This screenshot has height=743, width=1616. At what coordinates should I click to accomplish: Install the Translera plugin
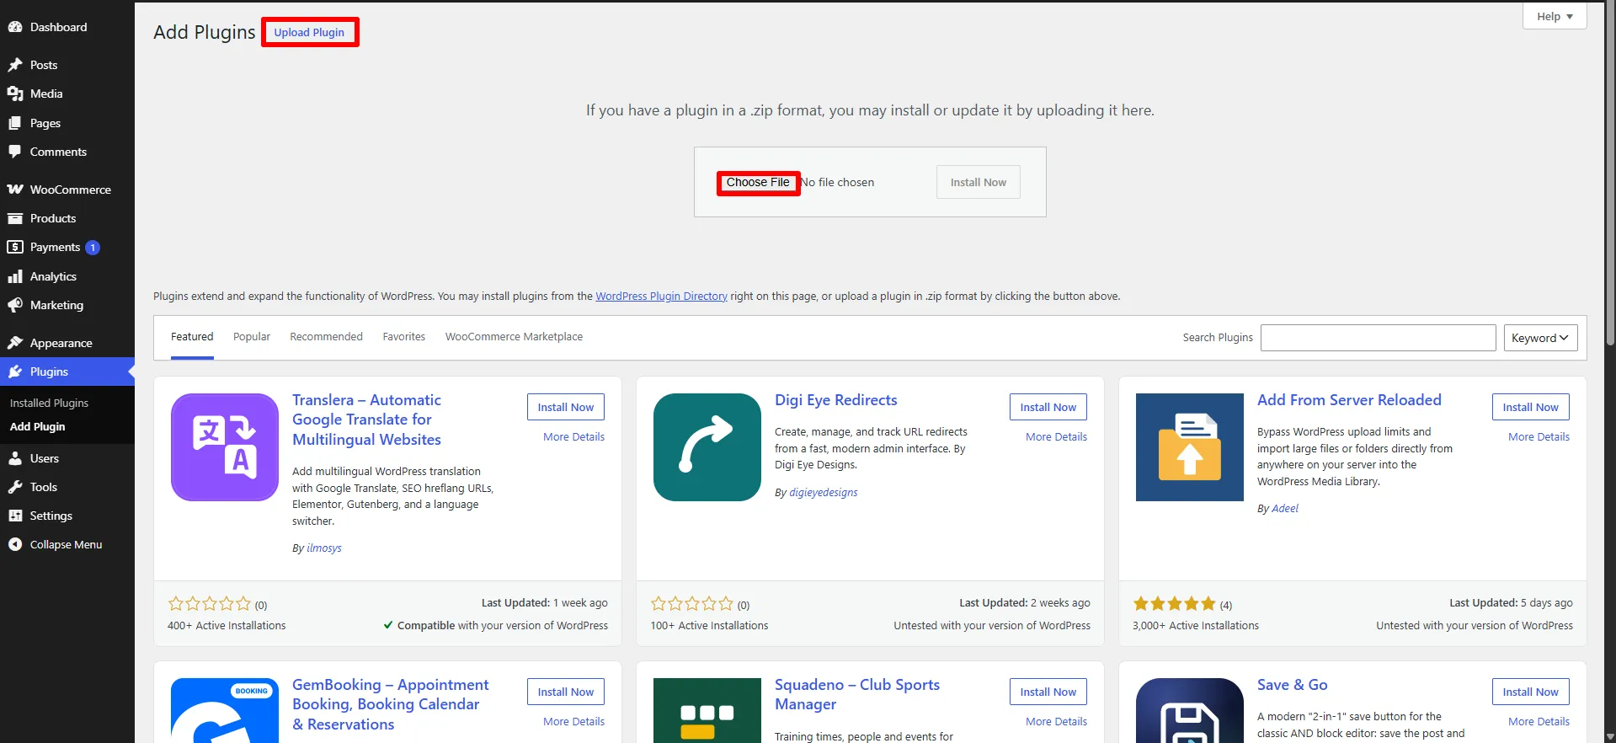pos(566,407)
